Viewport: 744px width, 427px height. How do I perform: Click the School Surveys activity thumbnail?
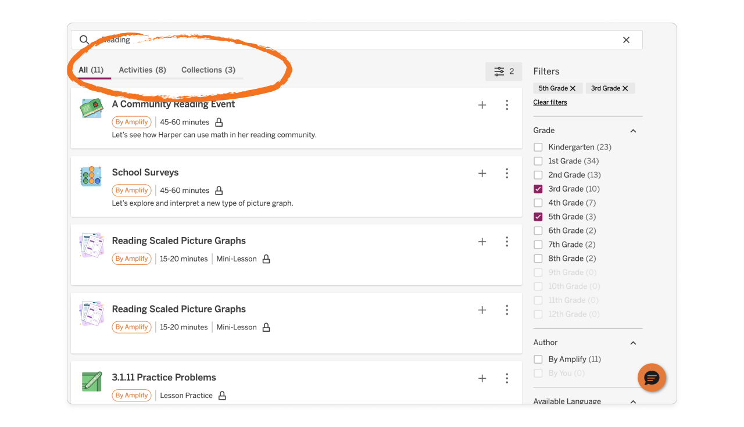pyautogui.click(x=92, y=176)
